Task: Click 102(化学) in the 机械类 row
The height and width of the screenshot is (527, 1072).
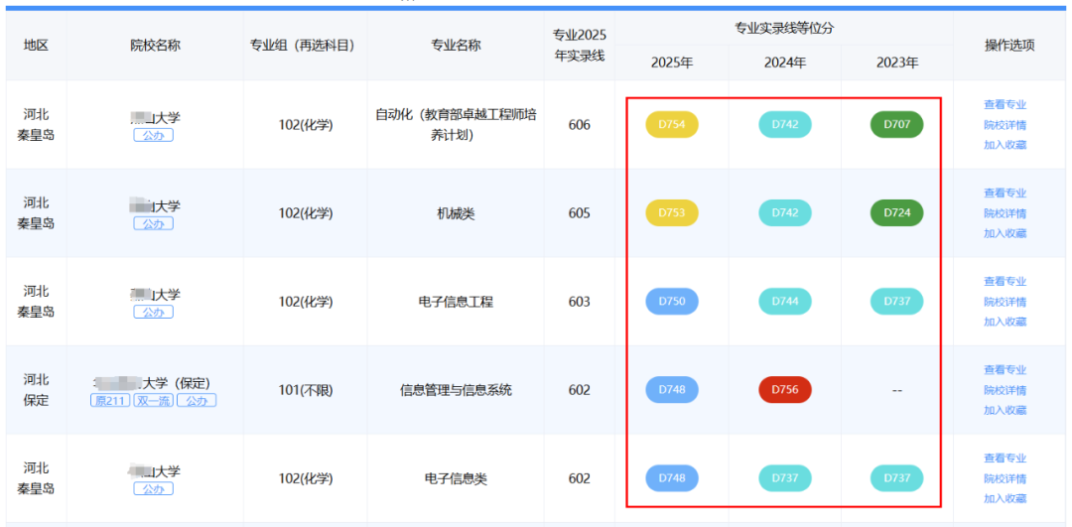Action: [306, 213]
